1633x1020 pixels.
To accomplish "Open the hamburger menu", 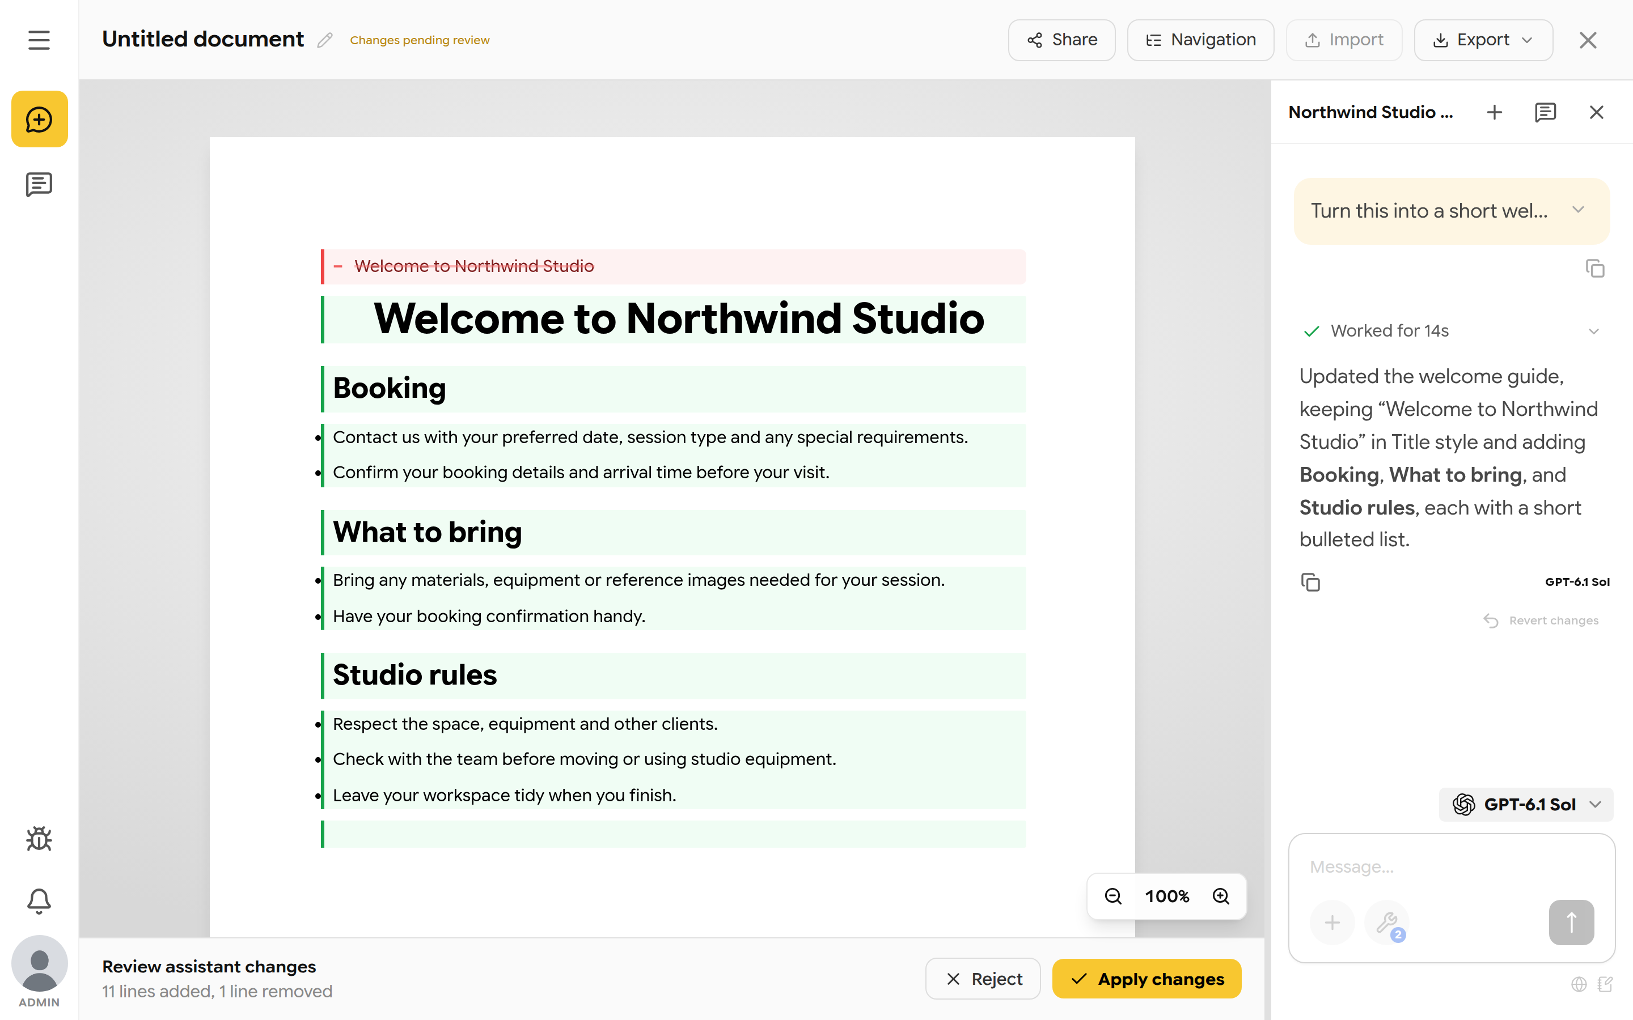I will tap(39, 40).
